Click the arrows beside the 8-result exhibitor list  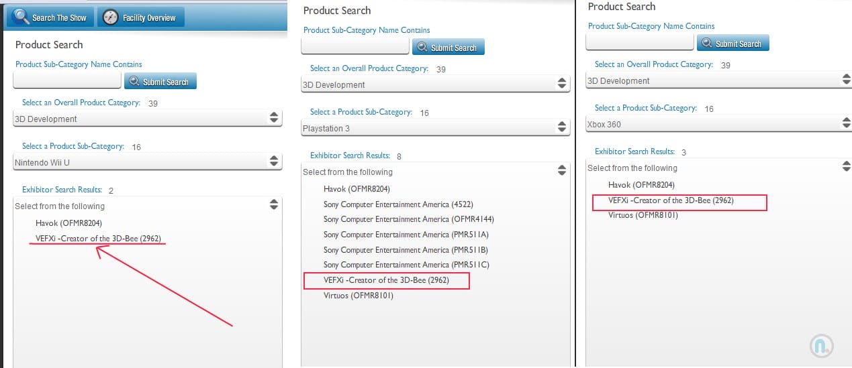coord(562,171)
